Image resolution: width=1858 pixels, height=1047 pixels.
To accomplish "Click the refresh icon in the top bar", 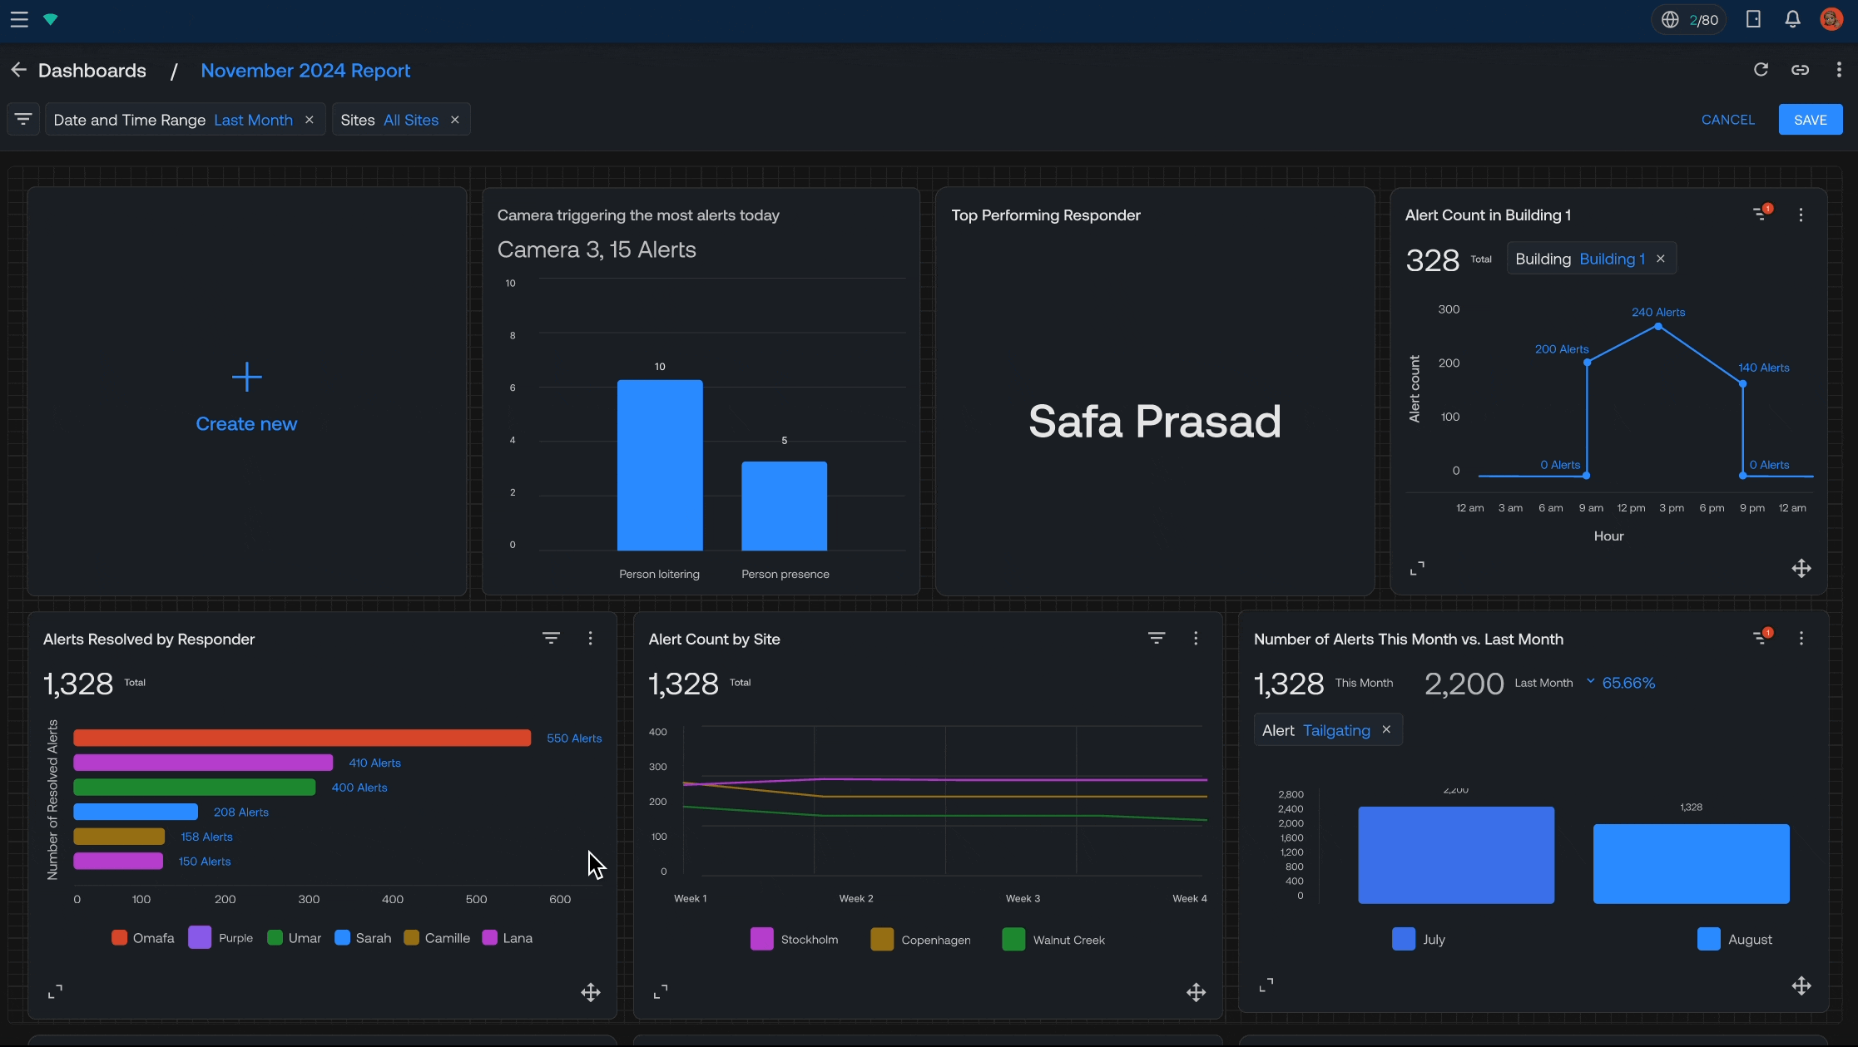I will click(x=1761, y=70).
